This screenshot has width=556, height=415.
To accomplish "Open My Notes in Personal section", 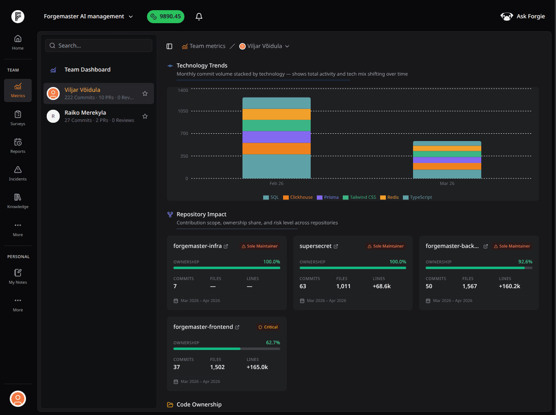I will click(x=17, y=276).
